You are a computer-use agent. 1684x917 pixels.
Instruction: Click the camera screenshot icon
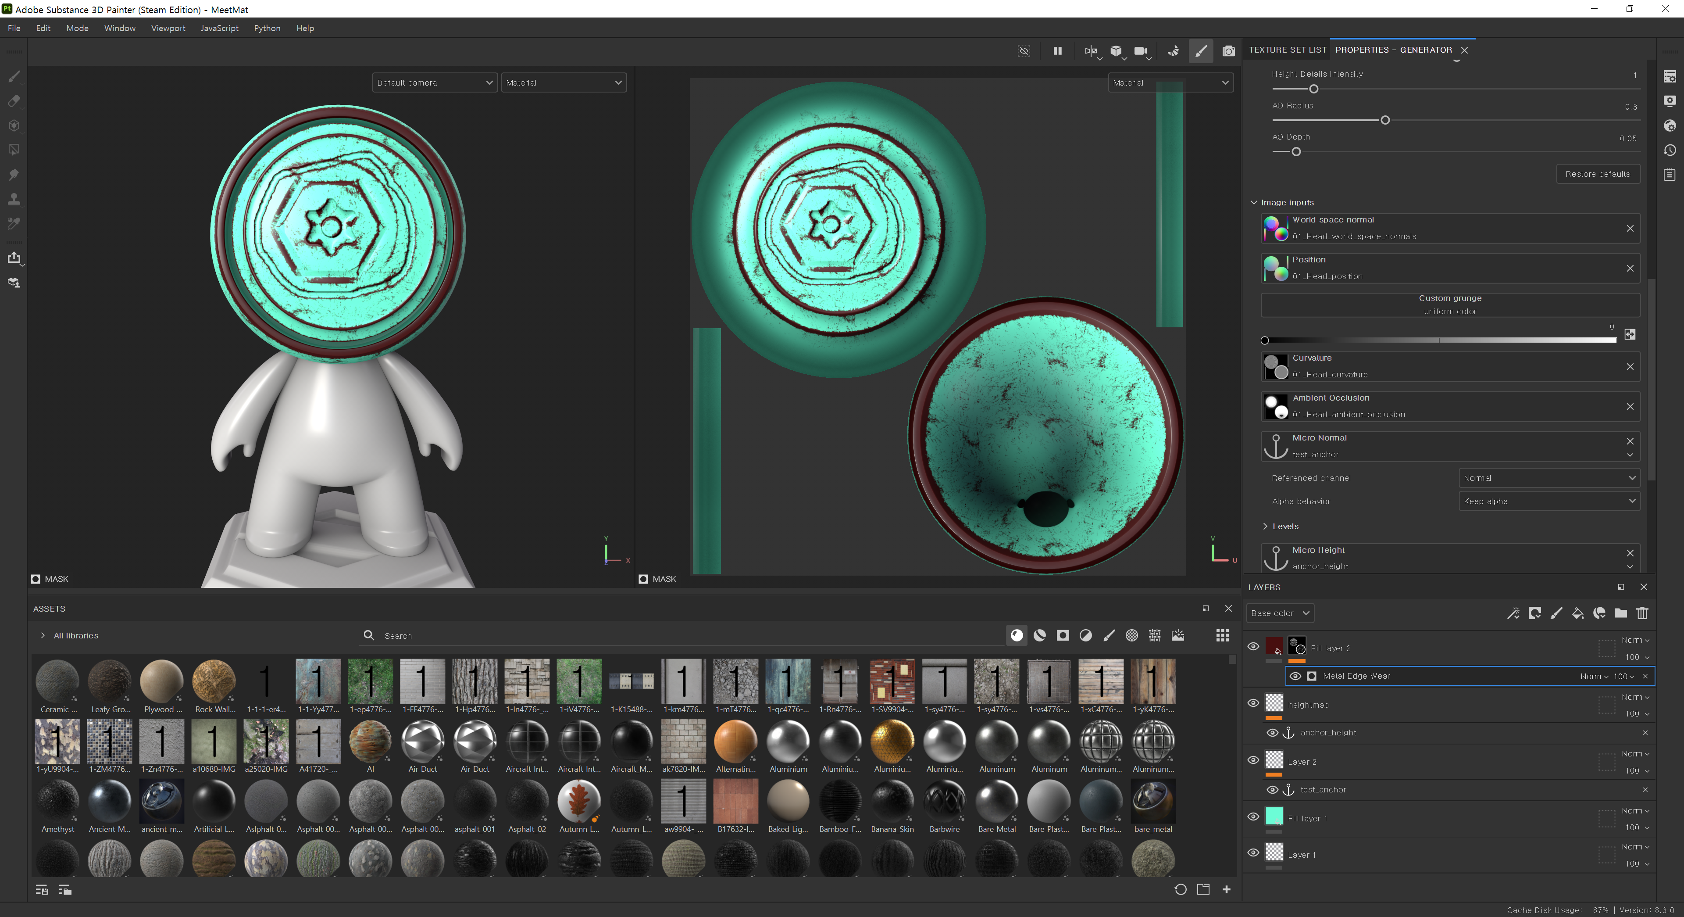click(1228, 51)
